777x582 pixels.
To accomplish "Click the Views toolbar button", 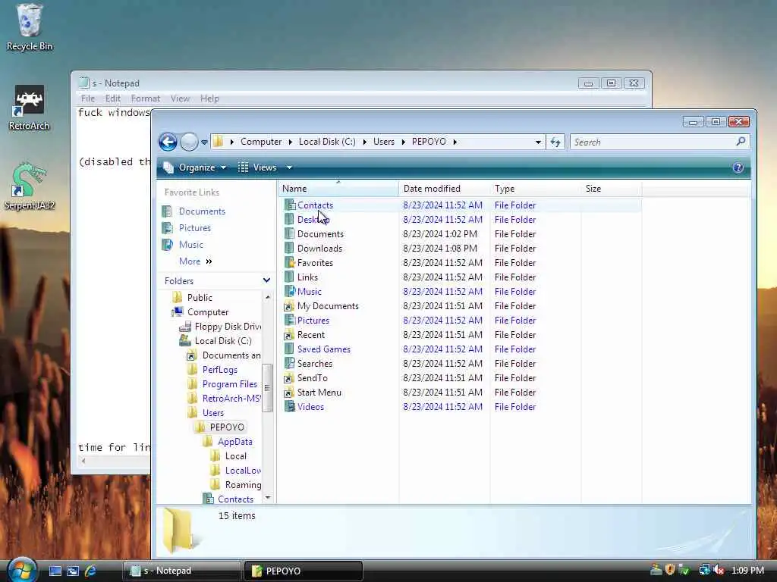I will [258, 167].
